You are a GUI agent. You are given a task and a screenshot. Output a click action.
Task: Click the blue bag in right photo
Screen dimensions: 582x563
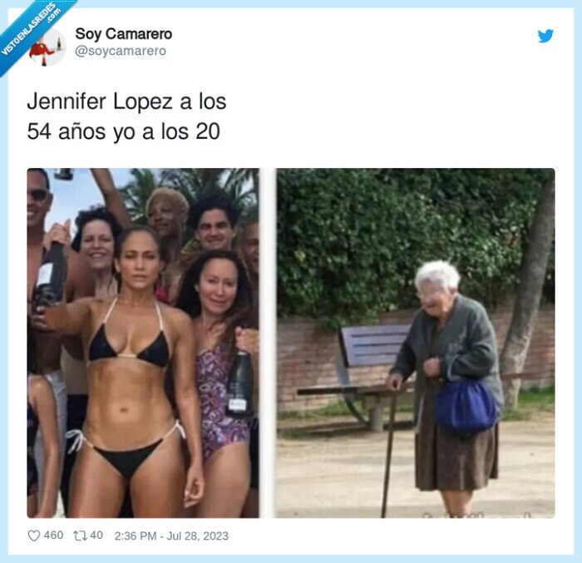click(x=466, y=405)
